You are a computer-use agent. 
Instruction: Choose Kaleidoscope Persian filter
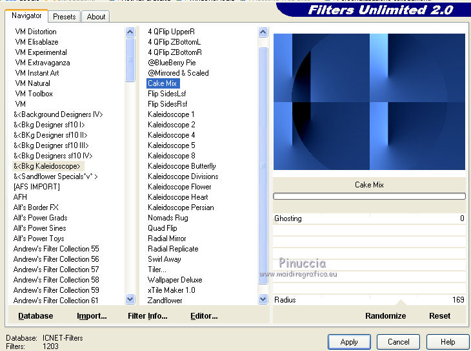tap(181, 207)
